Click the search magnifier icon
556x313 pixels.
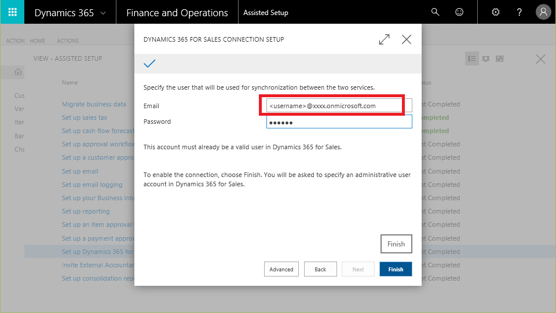(x=435, y=12)
